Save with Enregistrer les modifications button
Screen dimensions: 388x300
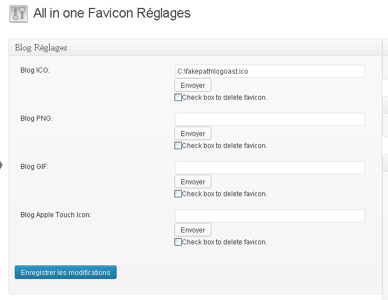pos(66,273)
